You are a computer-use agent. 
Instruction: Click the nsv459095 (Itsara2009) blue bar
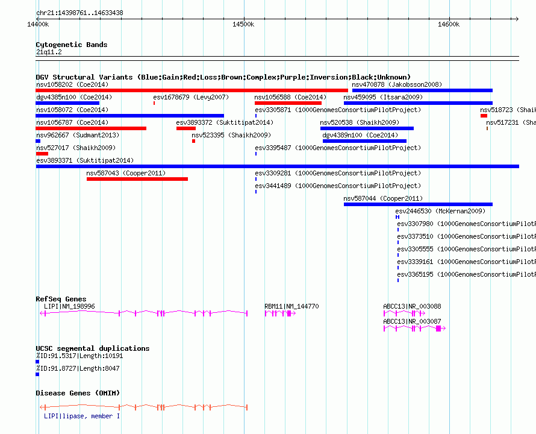coord(418,103)
